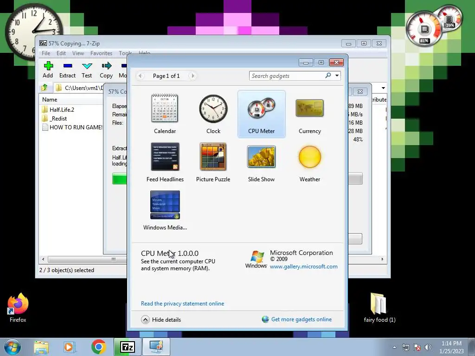This screenshot has width=475, height=356.
Task: Select the Calendar gadget
Action: coord(165,114)
